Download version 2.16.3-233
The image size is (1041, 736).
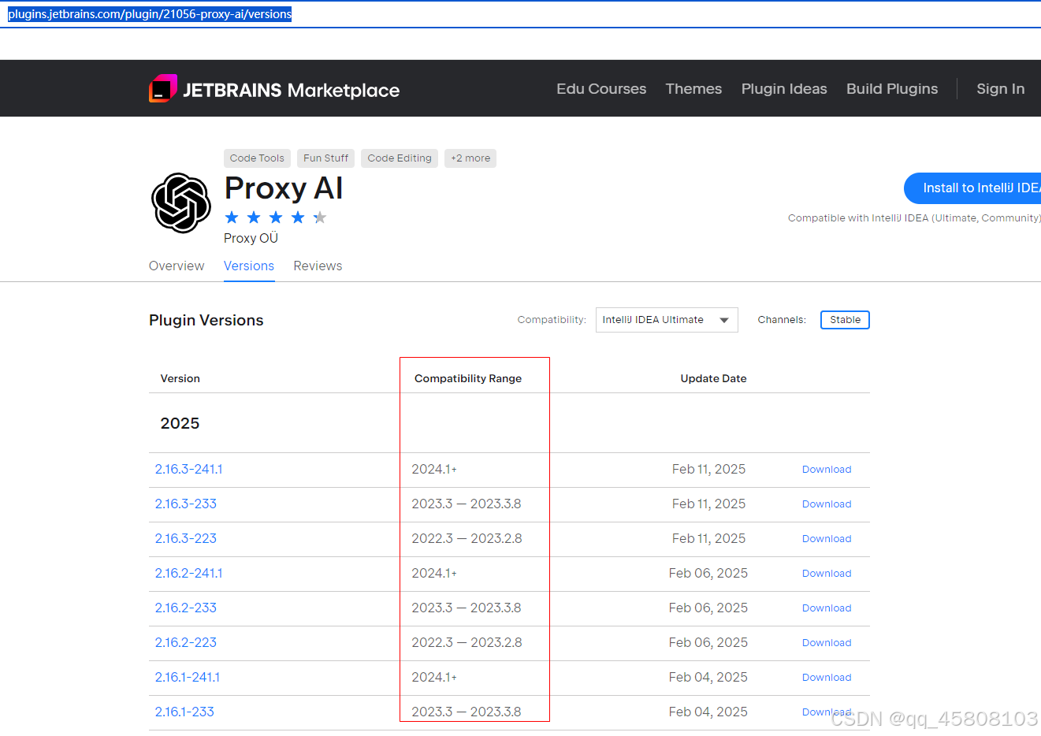tap(827, 504)
